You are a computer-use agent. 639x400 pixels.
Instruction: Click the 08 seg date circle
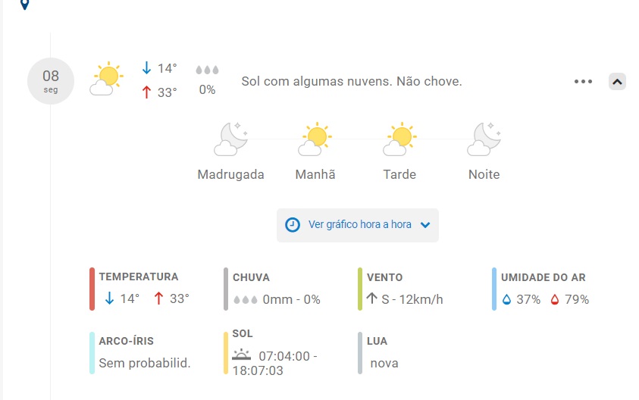[51, 81]
